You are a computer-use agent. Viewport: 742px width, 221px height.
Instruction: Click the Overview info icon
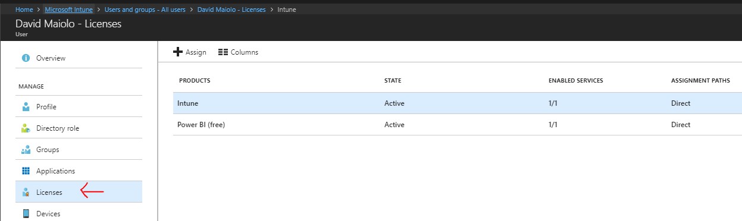click(26, 58)
